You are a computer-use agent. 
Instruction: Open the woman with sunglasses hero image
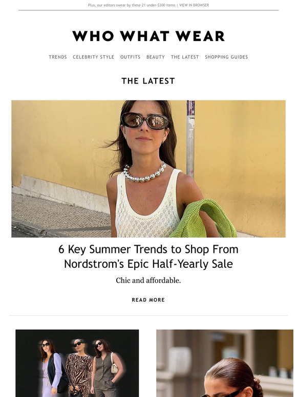tap(148, 169)
